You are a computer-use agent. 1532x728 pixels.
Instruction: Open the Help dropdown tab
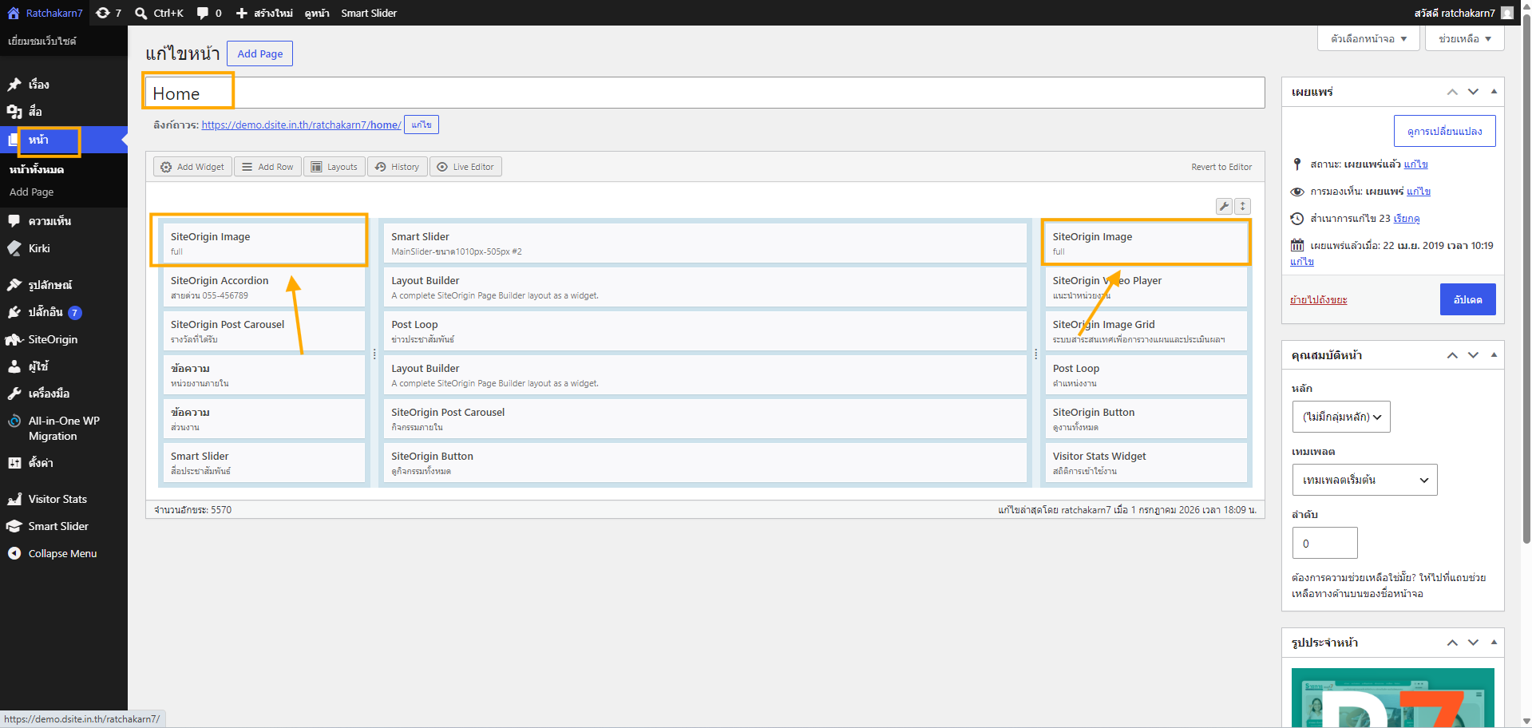click(x=1465, y=38)
